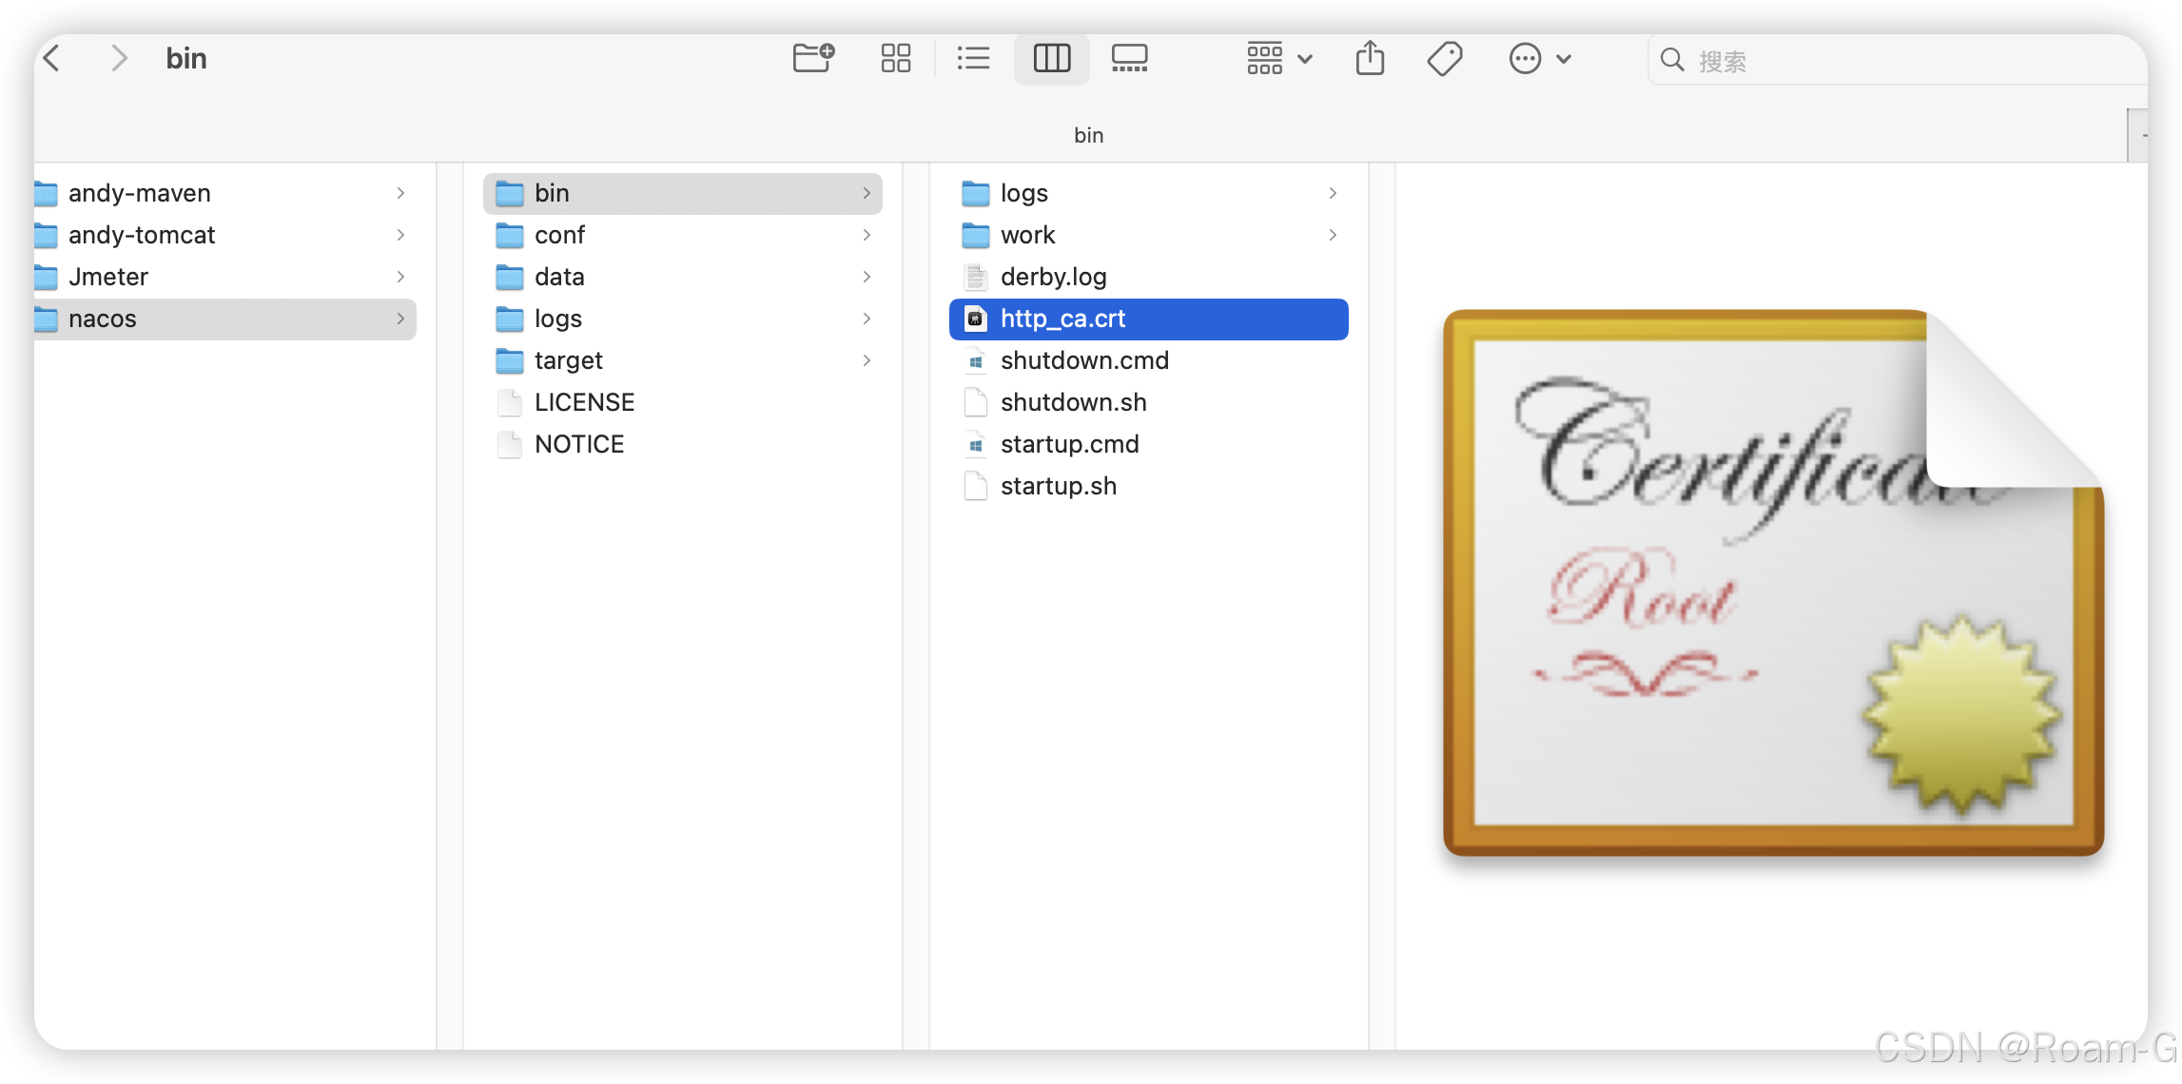2182x1084 pixels.
Task: Switch to gallery view
Action: point(1129,59)
